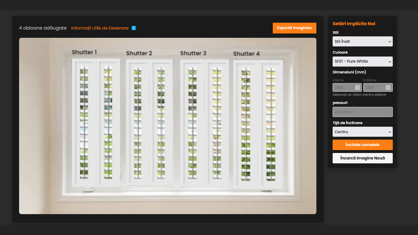Open the Stil dropdown

pyautogui.click(x=363, y=41)
